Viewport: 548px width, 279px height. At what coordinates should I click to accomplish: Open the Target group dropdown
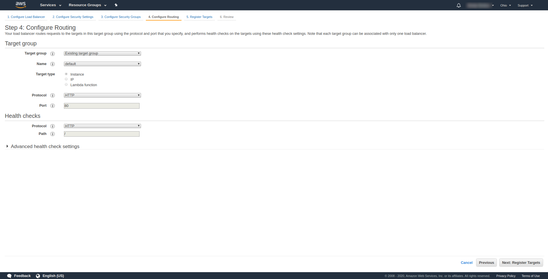pyautogui.click(x=102, y=53)
